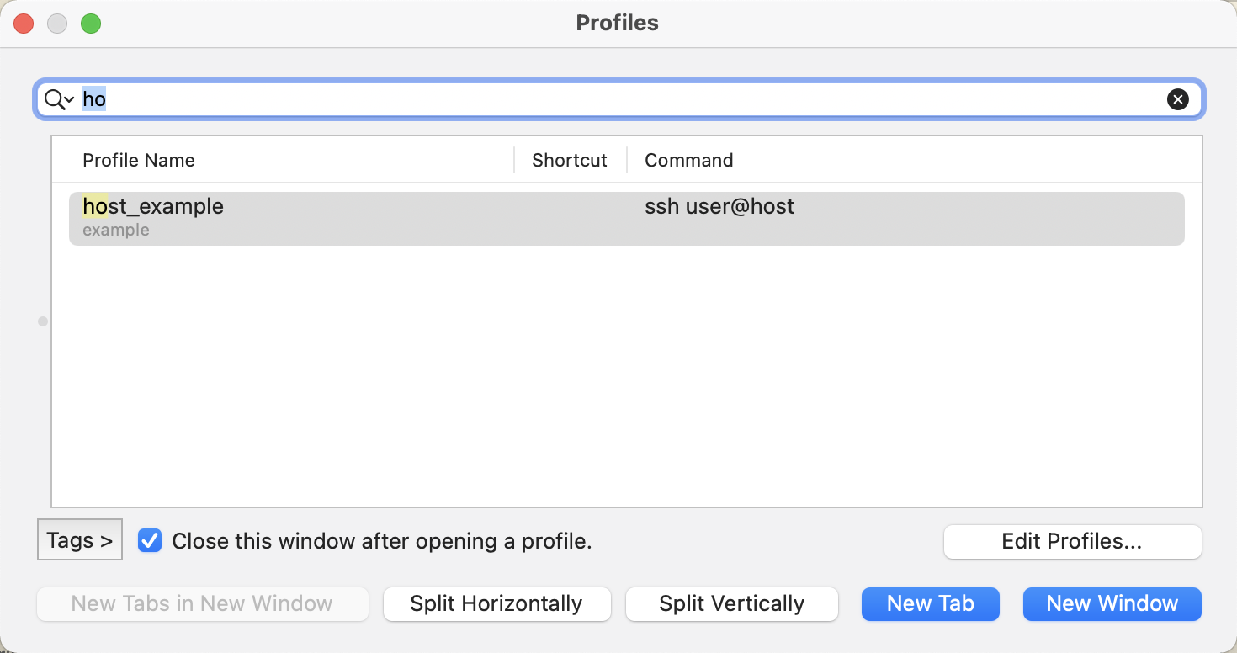Sort by the Command column header

[688, 160]
